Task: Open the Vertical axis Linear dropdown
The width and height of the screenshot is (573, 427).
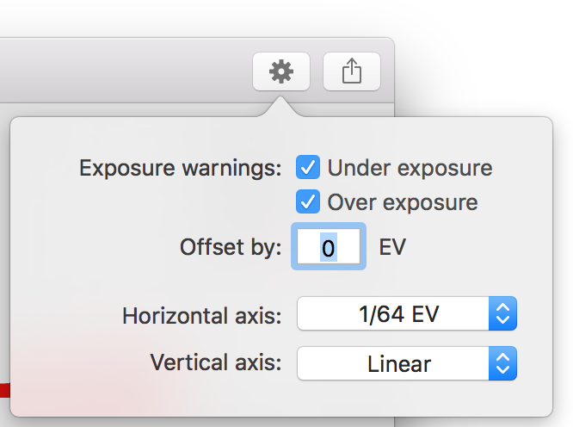Action: 407,363
